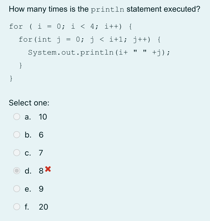Click the outer for loop code line
Viewport: 210px width, 221px height.
pos(70,26)
